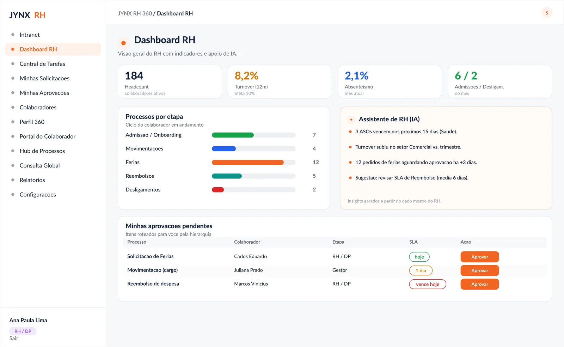
Task: Click the notification badge showing 5
Action: tap(547, 13)
